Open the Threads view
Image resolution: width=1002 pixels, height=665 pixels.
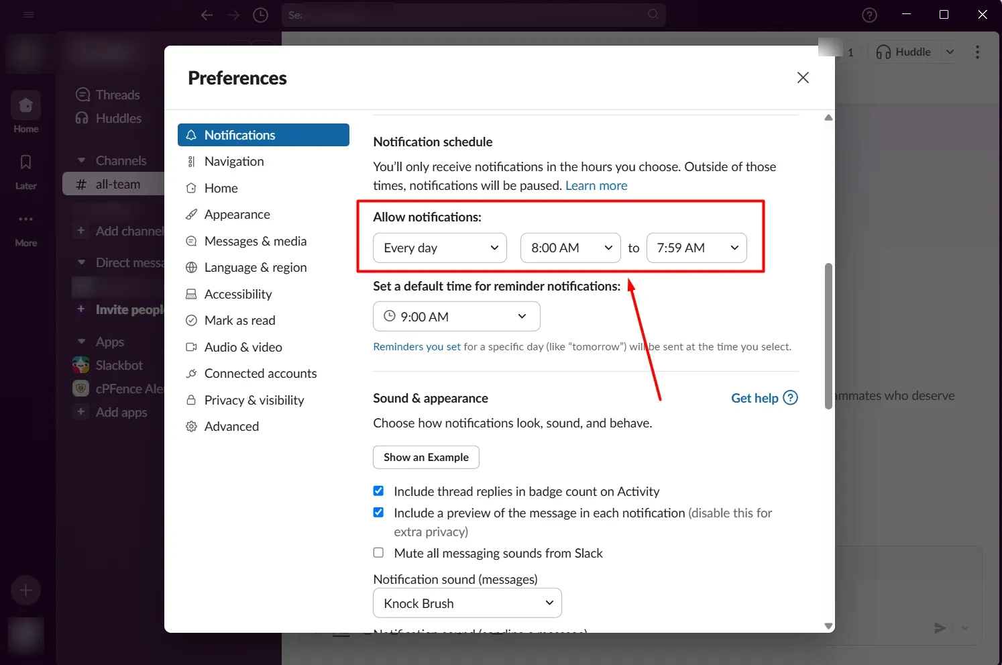pyautogui.click(x=108, y=95)
